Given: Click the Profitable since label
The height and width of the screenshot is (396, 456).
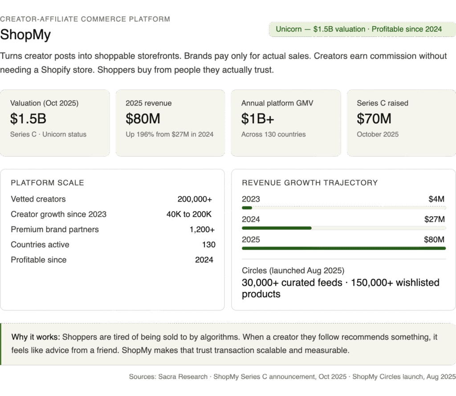Looking at the screenshot, I should 39,260.
